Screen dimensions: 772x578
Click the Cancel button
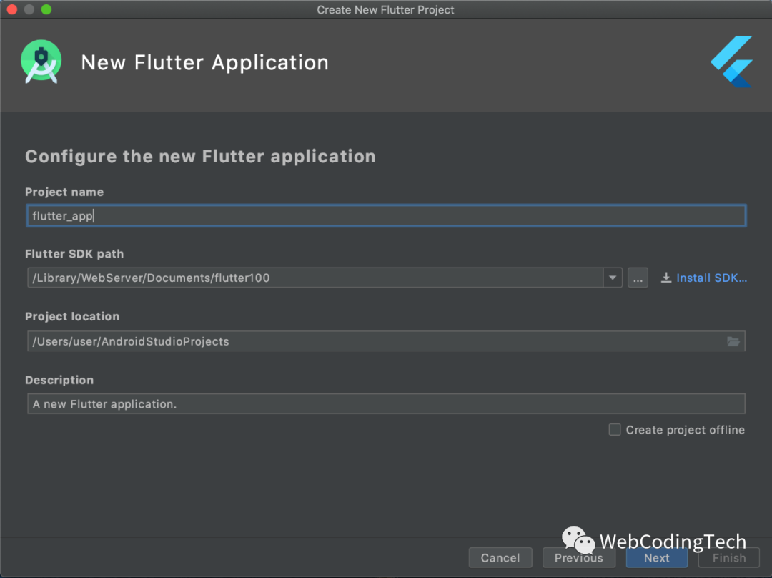tap(500, 558)
